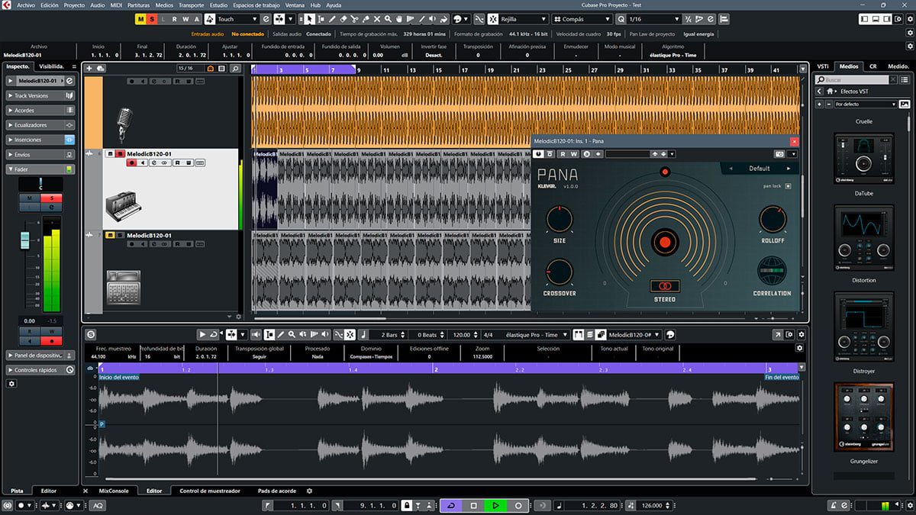Screen dimensions: 916x515
Task: Expand the Envíos inspector section
Action: tap(40, 154)
